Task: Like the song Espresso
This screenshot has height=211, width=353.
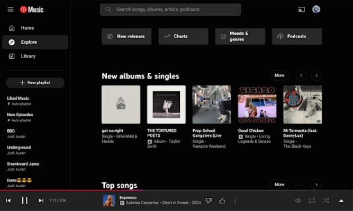Action: pos(222,200)
